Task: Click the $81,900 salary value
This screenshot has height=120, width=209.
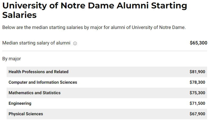Action: (x=197, y=72)
